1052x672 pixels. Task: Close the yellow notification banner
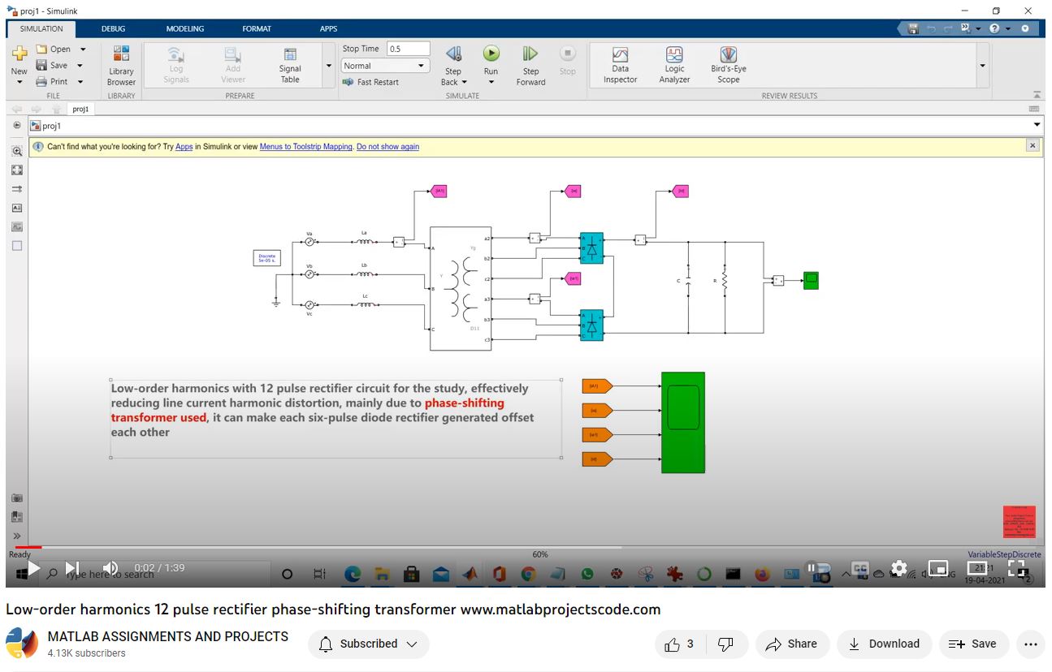click(1033, 146)
